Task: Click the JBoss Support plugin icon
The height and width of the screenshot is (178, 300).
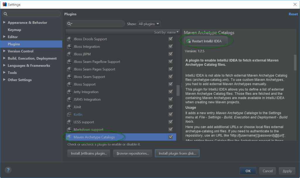Action: [x=69, y=84]
